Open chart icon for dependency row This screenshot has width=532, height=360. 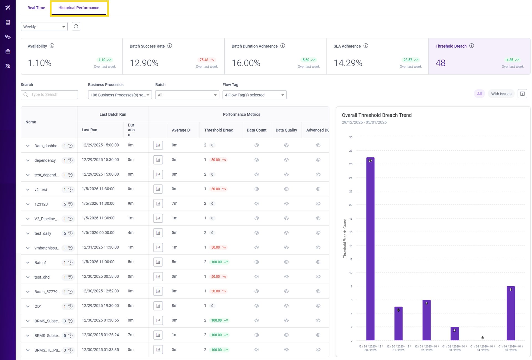click(x=158, y=160)
